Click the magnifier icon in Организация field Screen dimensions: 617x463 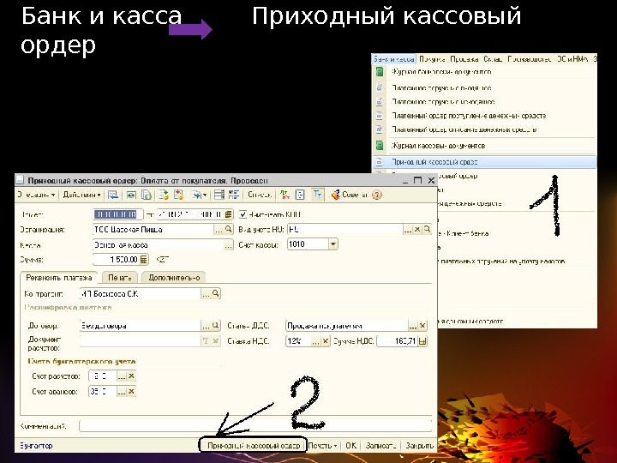(x=229, y=229)
